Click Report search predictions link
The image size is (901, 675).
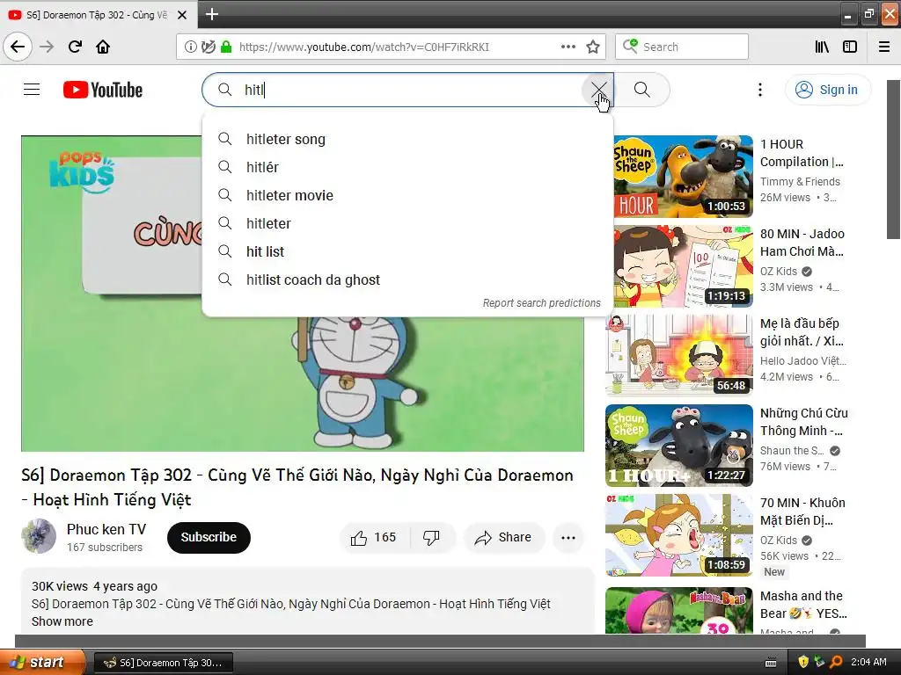pos(541,303)
